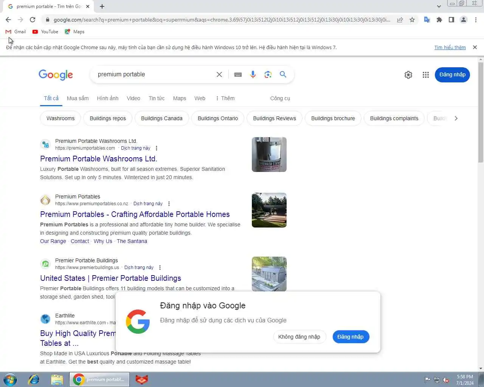This screenshot has height=387, width=484.
Task: Open more options for premiumportables.co.nz result
Action: (169, 204)
